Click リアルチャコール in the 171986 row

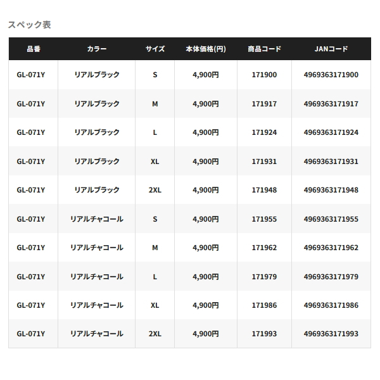pyautogui.click(x=97, y=305)
